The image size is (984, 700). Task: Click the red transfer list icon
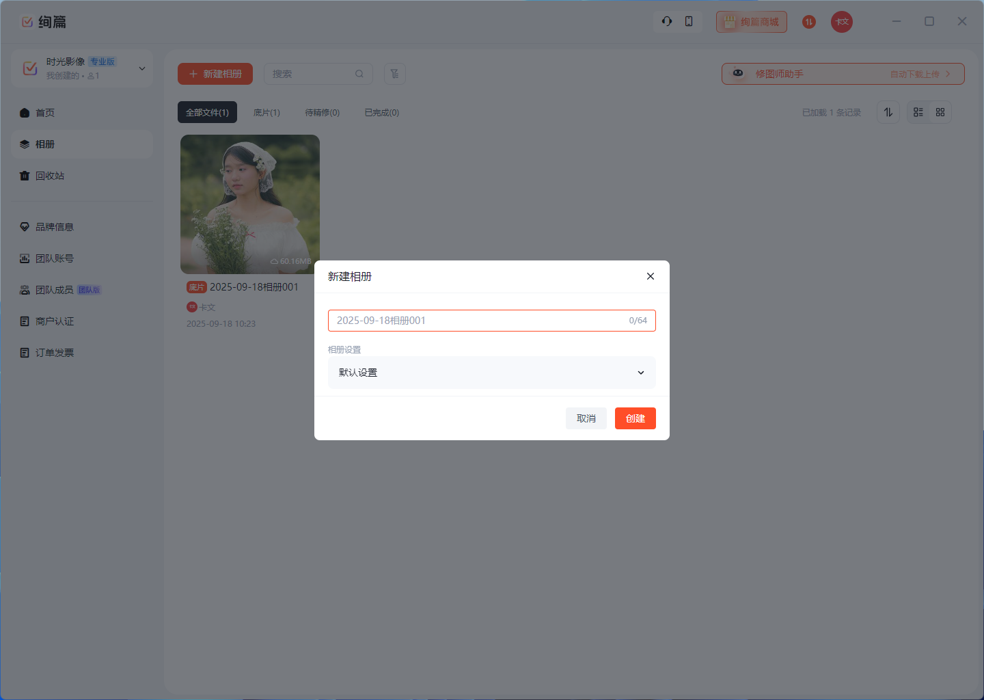[809, 22]
